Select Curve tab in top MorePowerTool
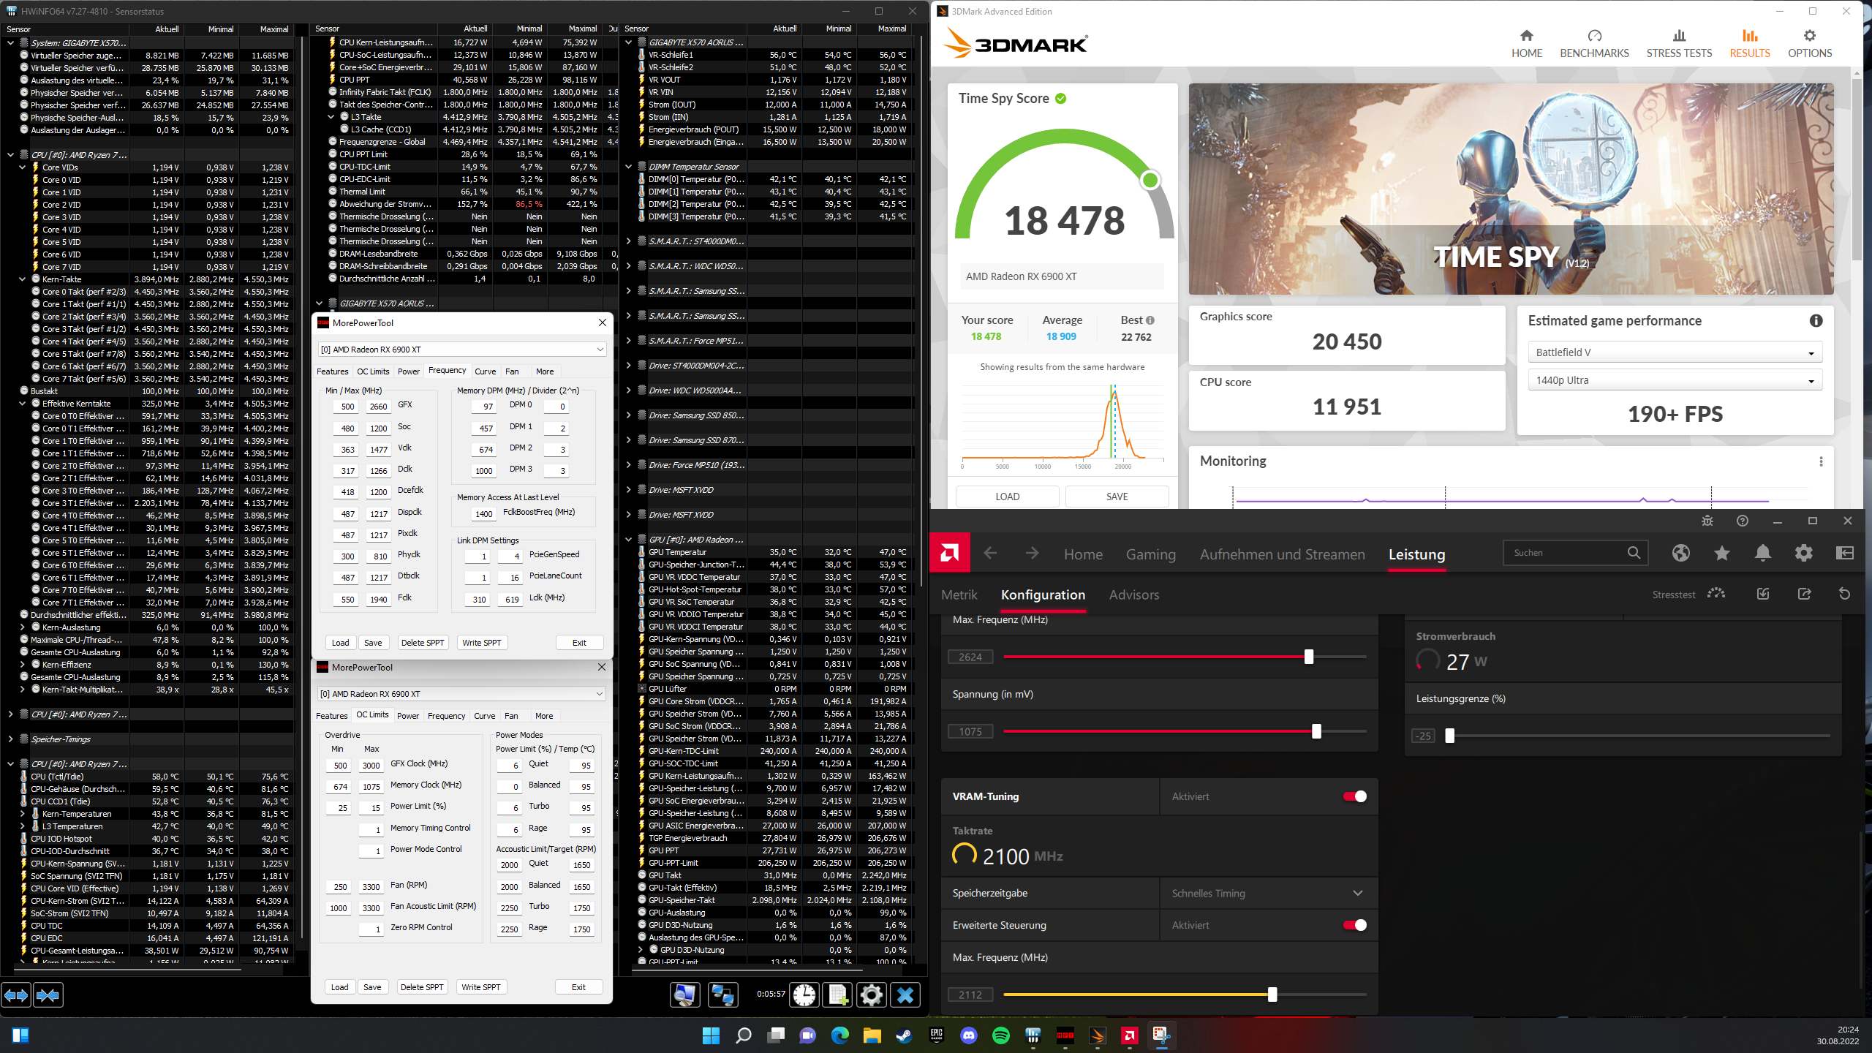 click(x=485, y=371)
